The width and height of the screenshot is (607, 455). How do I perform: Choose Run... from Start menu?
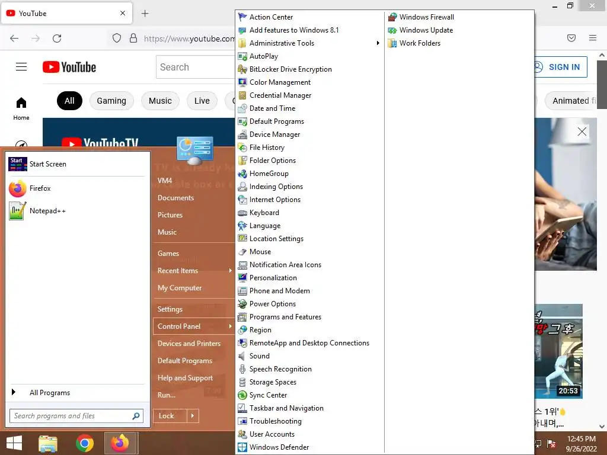(x=167, y=395)
